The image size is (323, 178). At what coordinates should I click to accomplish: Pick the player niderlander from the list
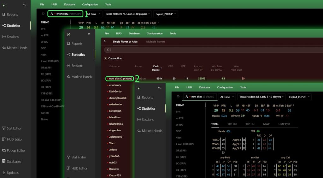115,104
